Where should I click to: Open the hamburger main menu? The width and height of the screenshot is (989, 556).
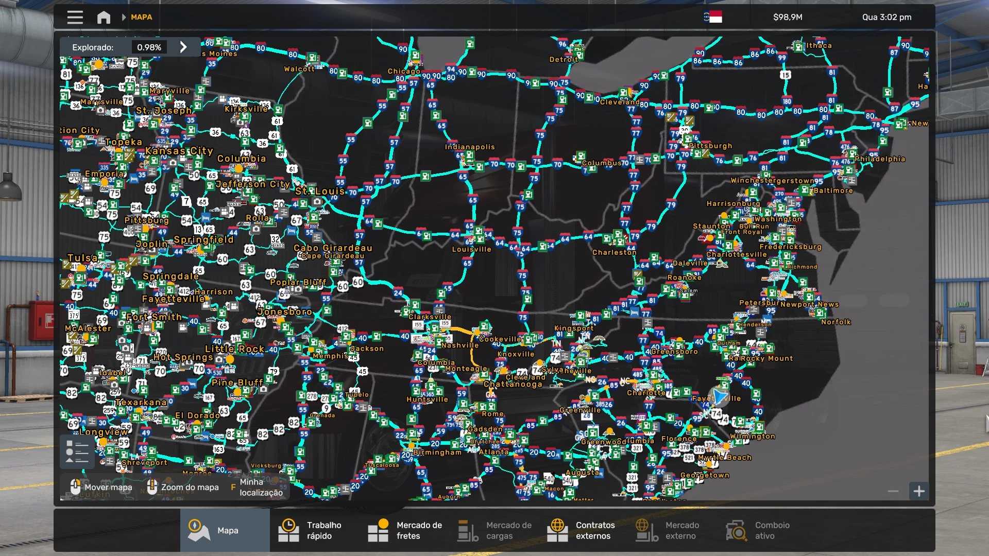tap(75, 17)
